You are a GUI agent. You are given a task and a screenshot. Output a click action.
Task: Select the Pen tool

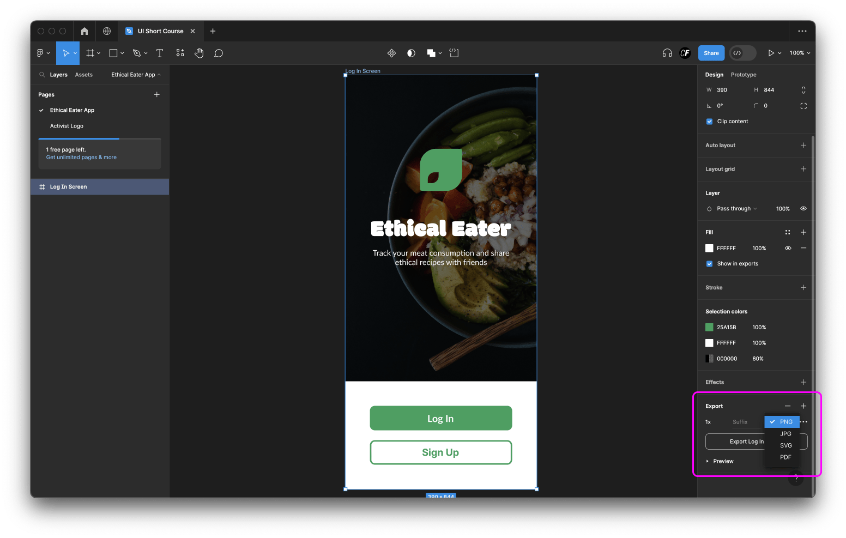pyautogui.click(x=137, y=53)
